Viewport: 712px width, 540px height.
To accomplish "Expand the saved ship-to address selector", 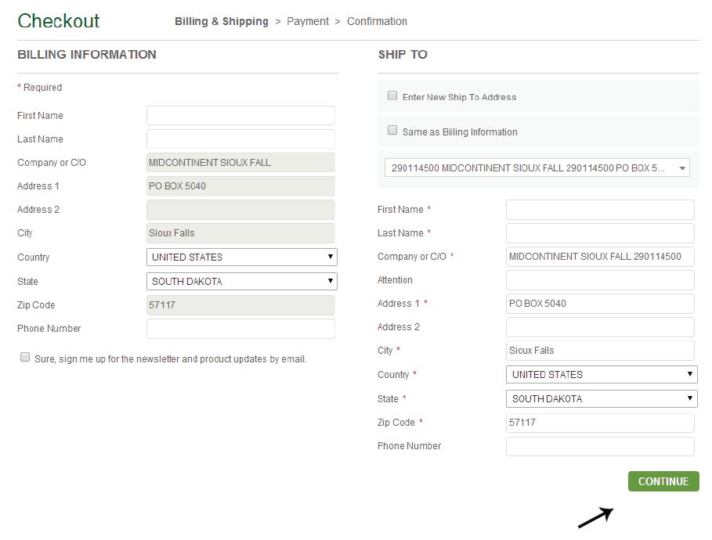I will click(x=537, y=167).
